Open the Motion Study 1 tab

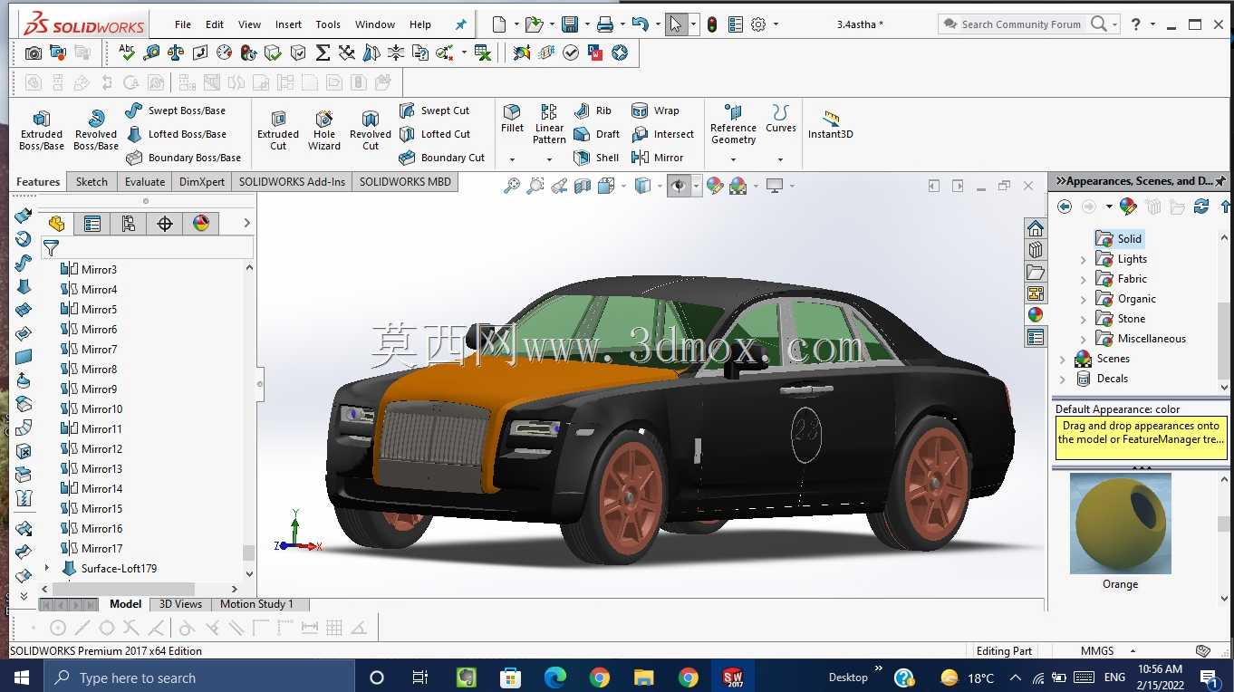point(256,604)
